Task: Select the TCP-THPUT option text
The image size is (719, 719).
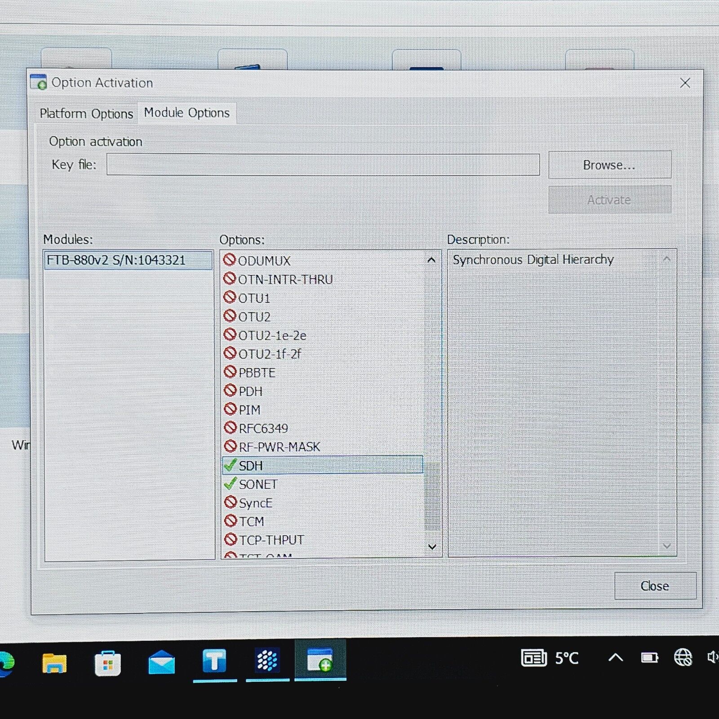Action: (x=272, y=540)
